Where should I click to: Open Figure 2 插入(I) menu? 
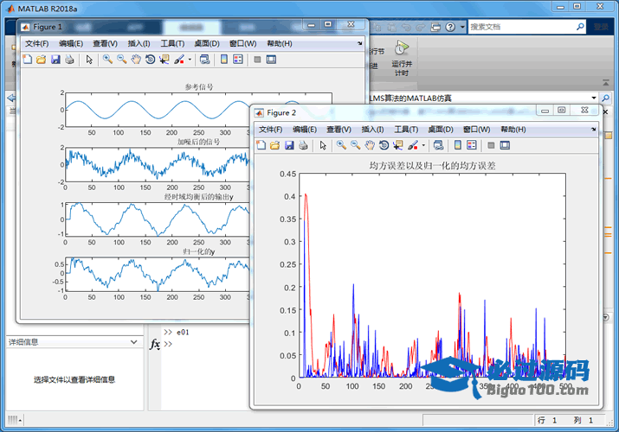tap(372, 129)
